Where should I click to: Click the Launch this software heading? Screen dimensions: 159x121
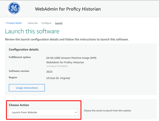click(x=32, y=31)
